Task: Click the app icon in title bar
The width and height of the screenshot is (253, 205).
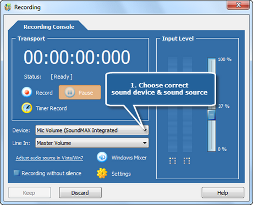Action: coord(8,7)
